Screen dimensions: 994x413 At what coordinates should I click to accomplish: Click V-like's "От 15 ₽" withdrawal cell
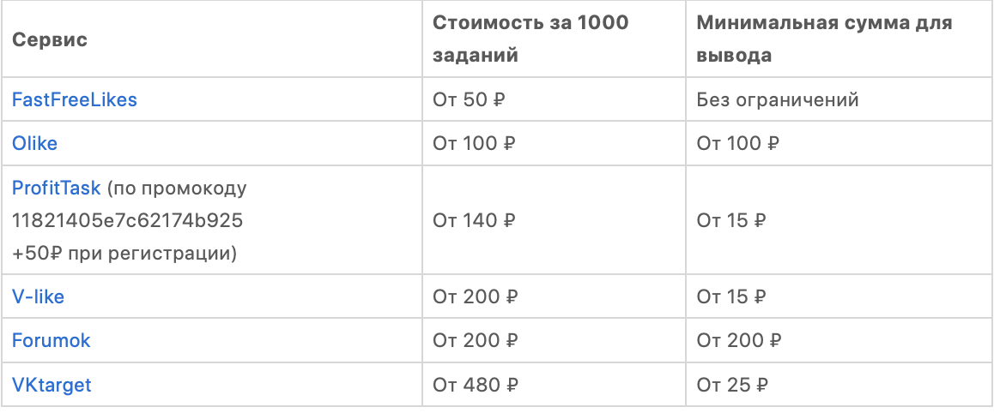point(730,296)
